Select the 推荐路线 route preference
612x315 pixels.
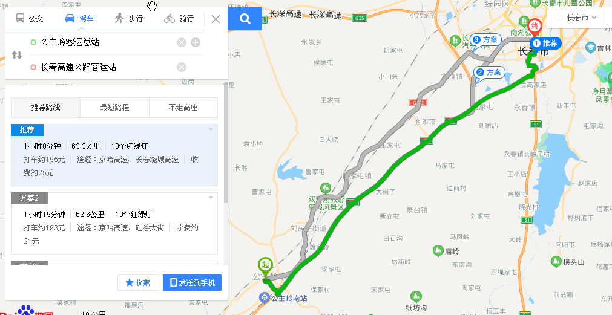click(x=45, y=108)
